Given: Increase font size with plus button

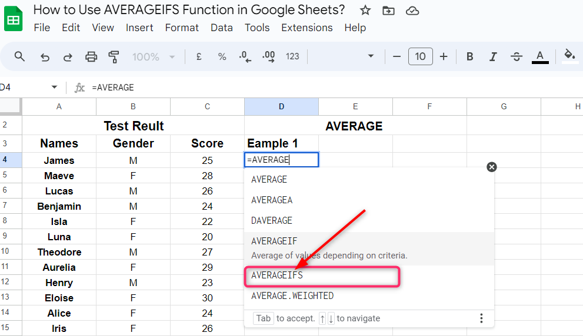Looking at the screenshot, I should 444,56.
